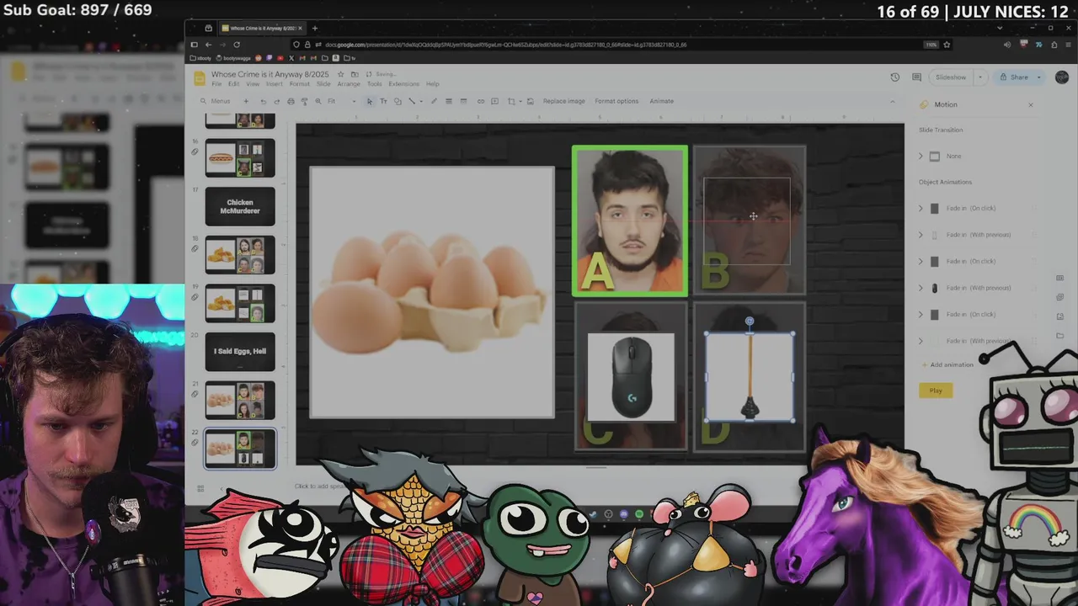Activate the paint format tool
The height and width of the screenshot is (606, 1078).
click(x=304, y=101)
